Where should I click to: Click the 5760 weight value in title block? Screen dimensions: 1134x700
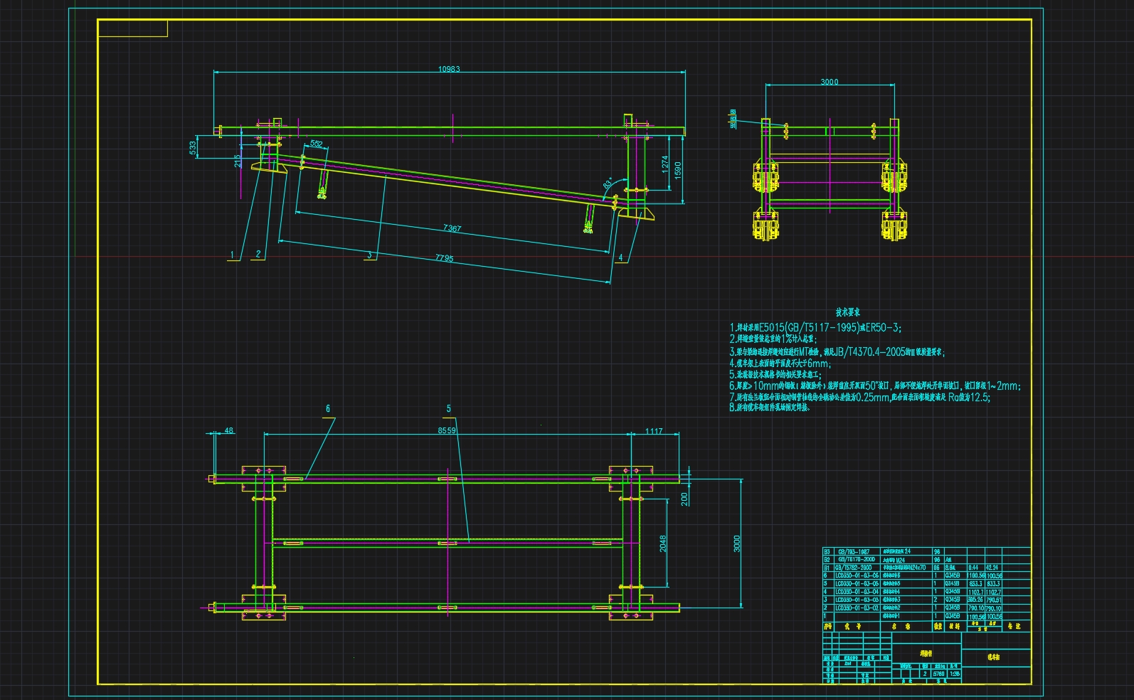[x=938, y=673]
